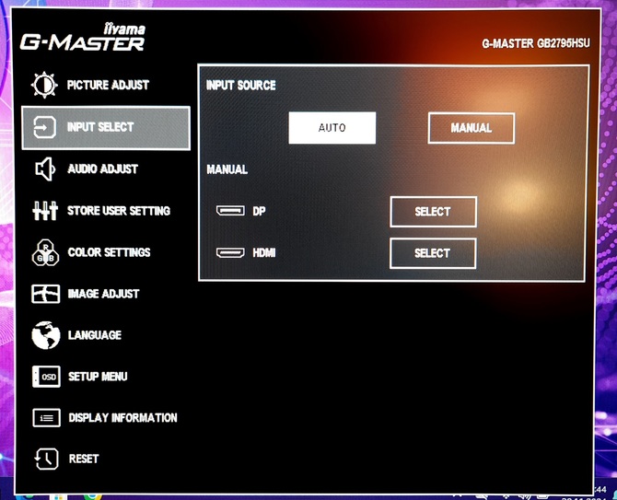Click the Picture Adjust brightness icon
617x500 pixels.
tap(44, 85)
